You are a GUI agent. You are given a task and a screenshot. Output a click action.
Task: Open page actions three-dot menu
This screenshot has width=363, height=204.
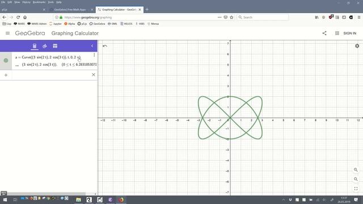tap(220, 18)
